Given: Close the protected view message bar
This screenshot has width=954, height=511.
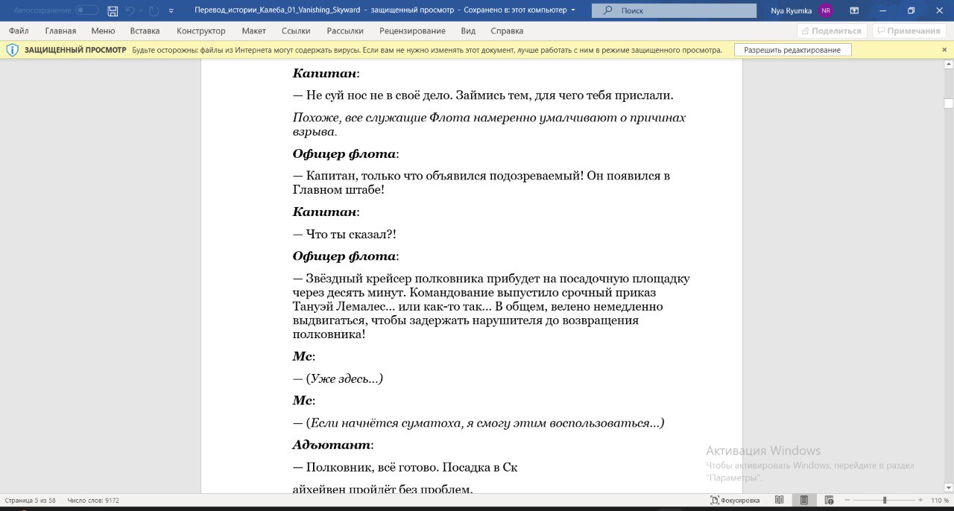Looking at the screenshot, I should pos(944,50).
